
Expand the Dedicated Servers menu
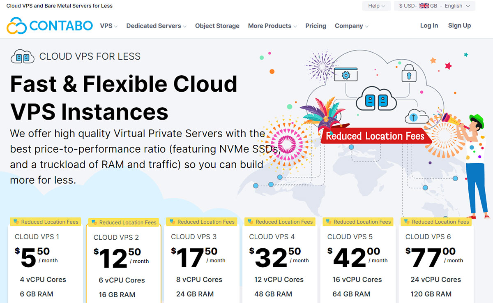[157, 25]
